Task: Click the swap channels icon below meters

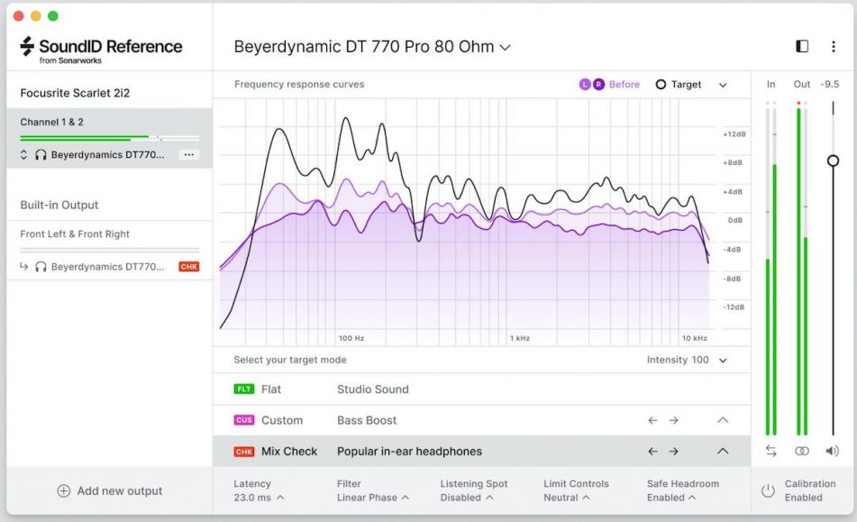Action: (770, 451)
